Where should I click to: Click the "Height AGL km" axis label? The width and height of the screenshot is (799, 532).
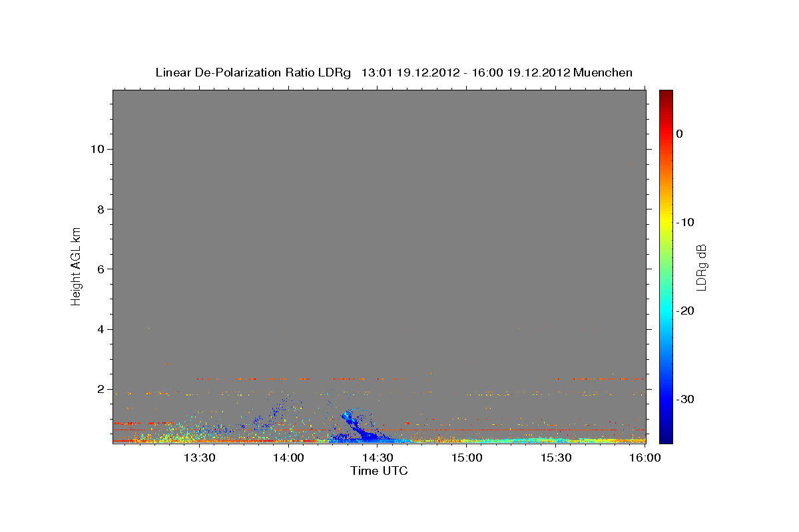(77, 265)
